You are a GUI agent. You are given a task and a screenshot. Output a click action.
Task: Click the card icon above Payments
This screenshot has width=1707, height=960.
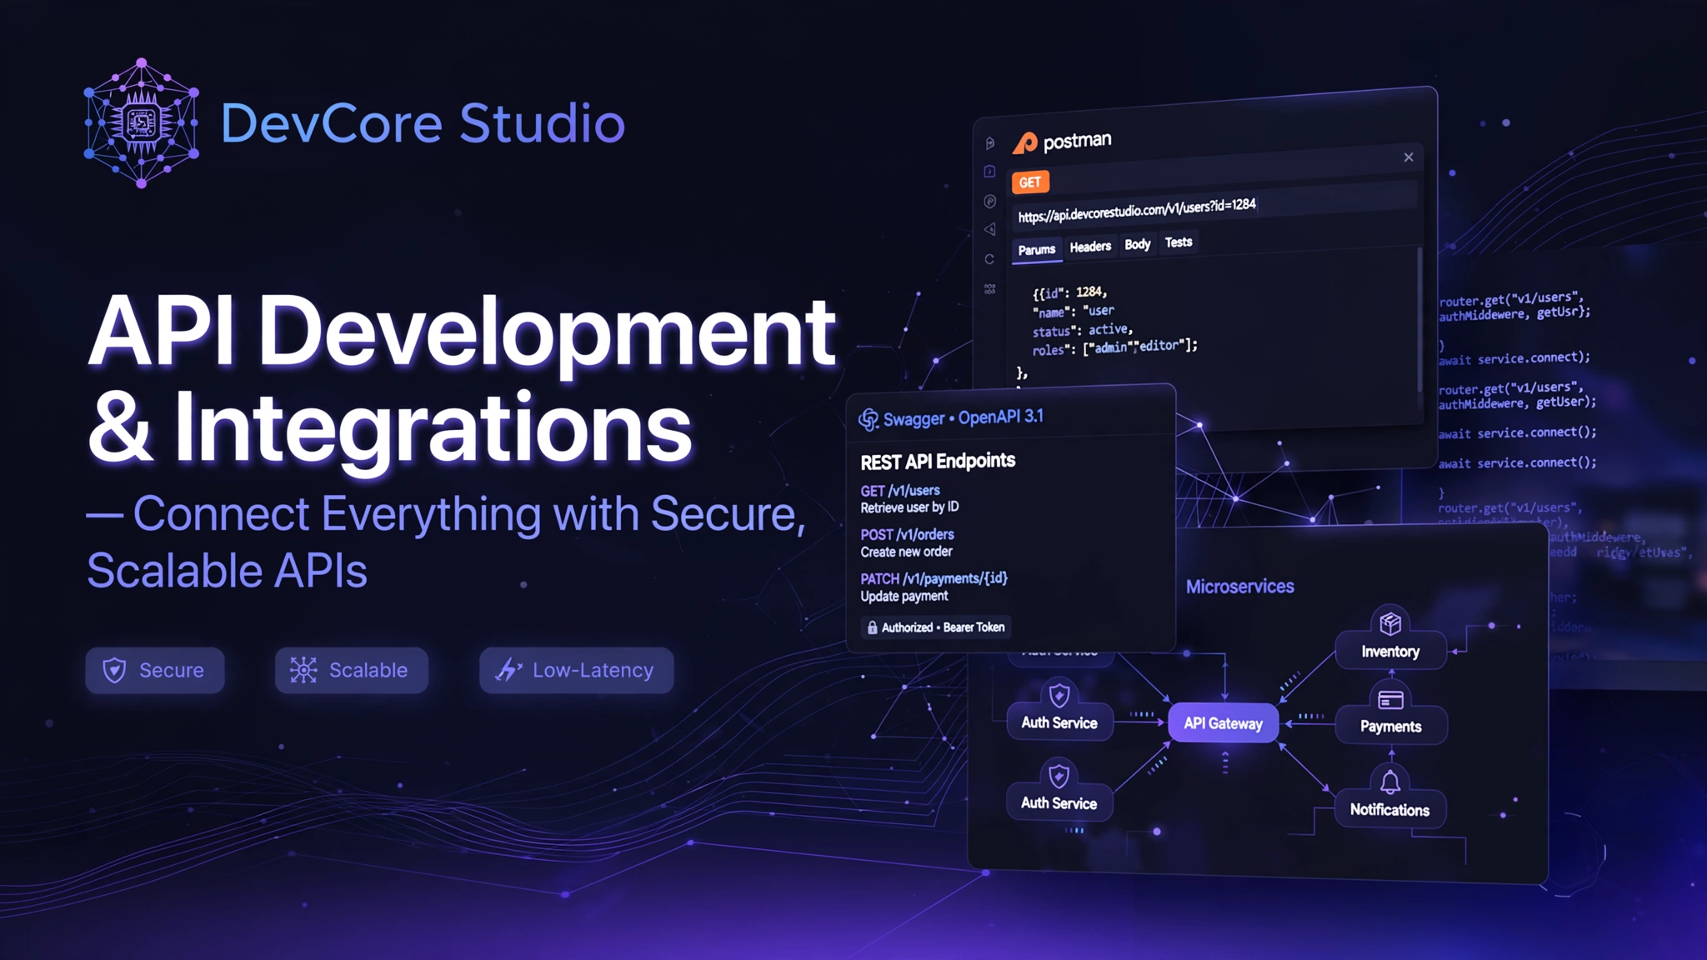click(1390, 699)
